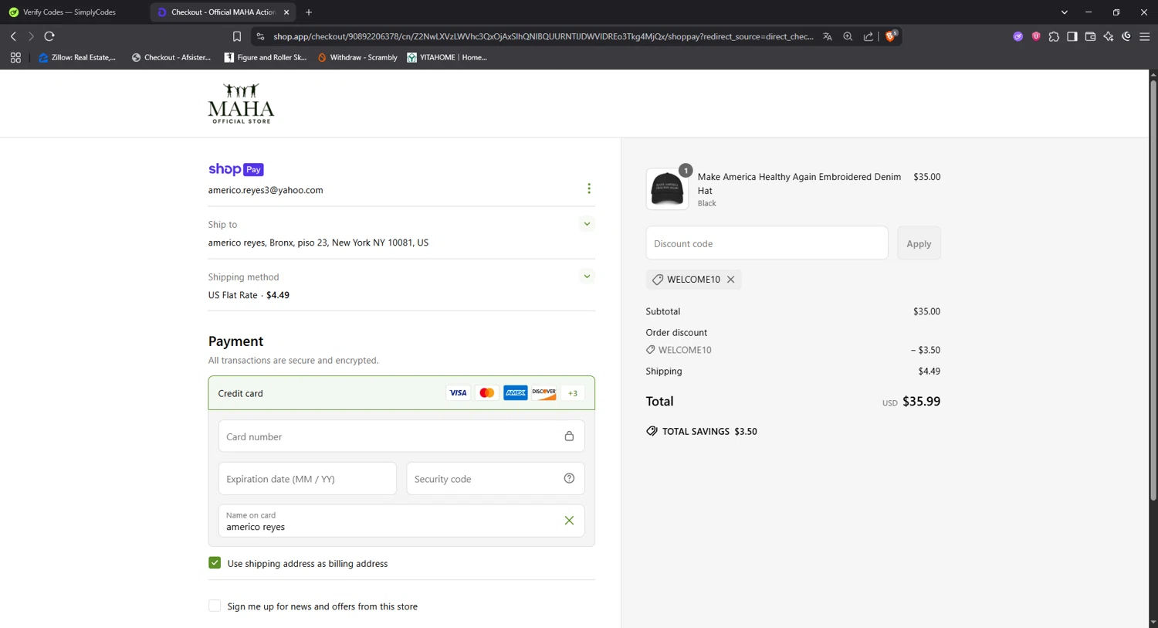Screen dimensions: 1158x628
Task: Click the security code help question icon
Action: click(569, 478)
